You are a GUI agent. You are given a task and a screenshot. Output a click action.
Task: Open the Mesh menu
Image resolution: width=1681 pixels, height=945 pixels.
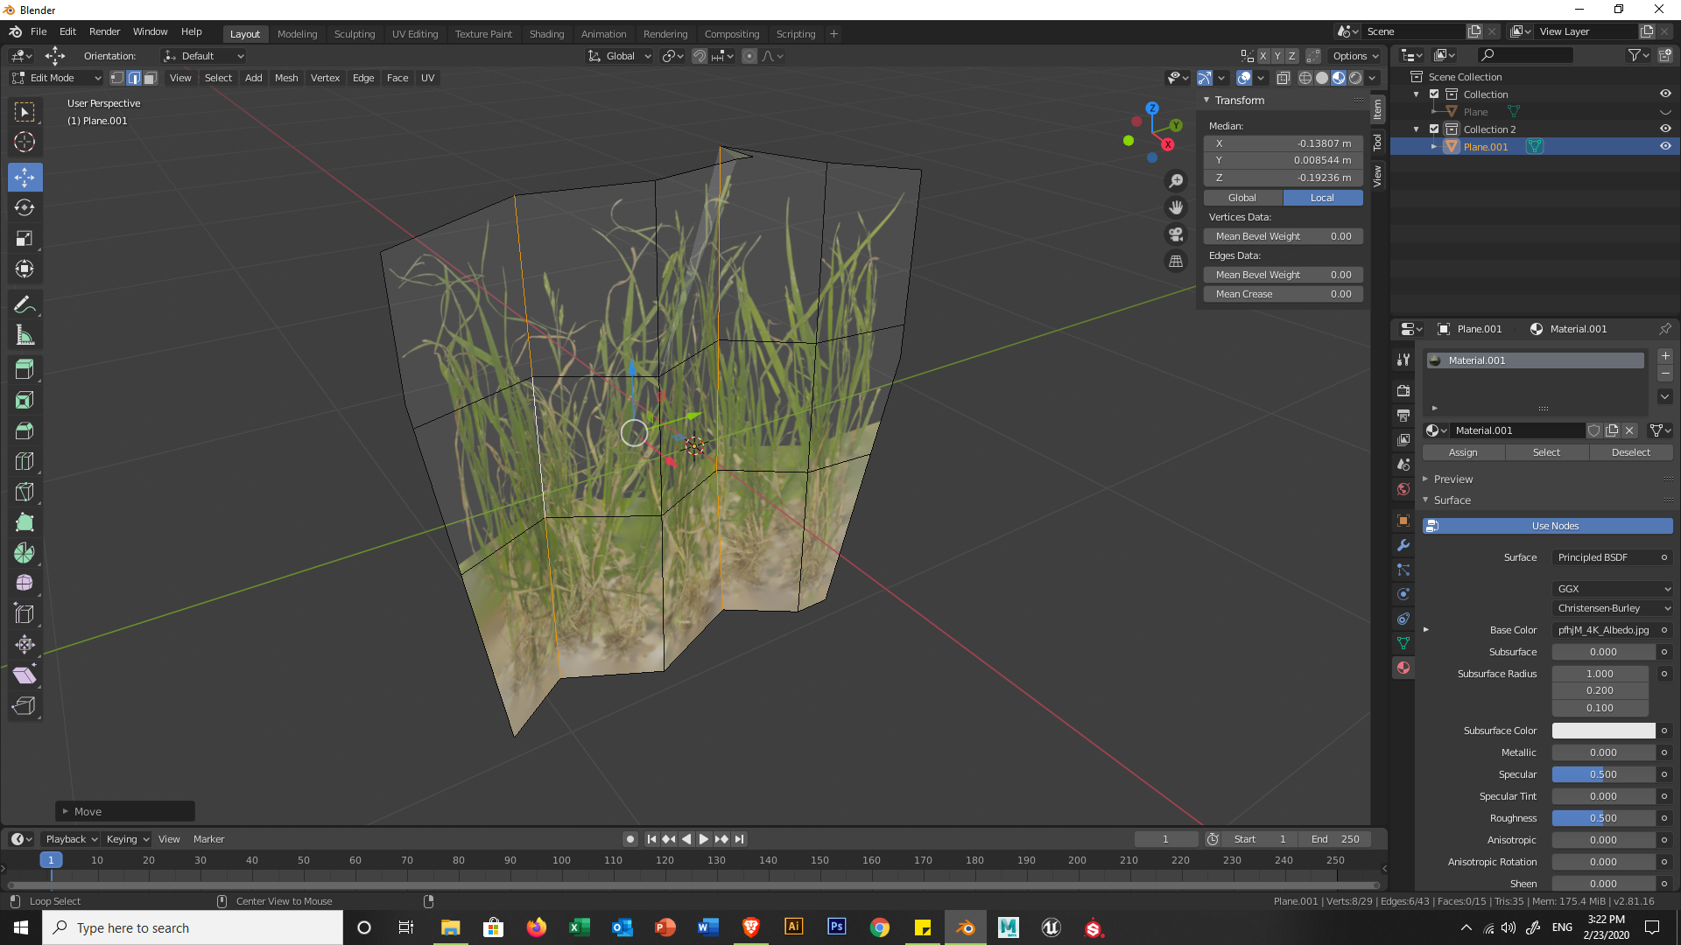pyautogui.click(x=286, y=78)
